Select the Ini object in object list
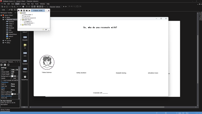This screenshot has height=114, width=202. [x=25, y=46]
